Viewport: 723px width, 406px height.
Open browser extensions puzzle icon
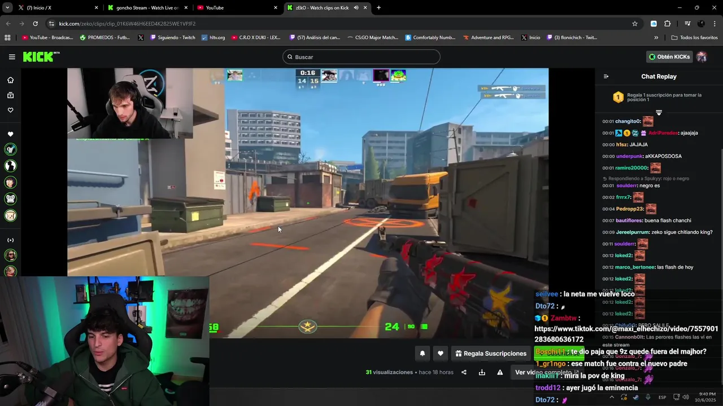point(668,24)
